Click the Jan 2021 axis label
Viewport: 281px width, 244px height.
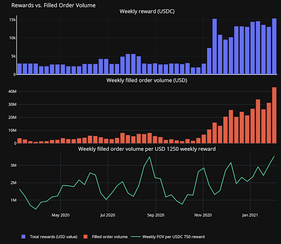(x=250, y=215)
